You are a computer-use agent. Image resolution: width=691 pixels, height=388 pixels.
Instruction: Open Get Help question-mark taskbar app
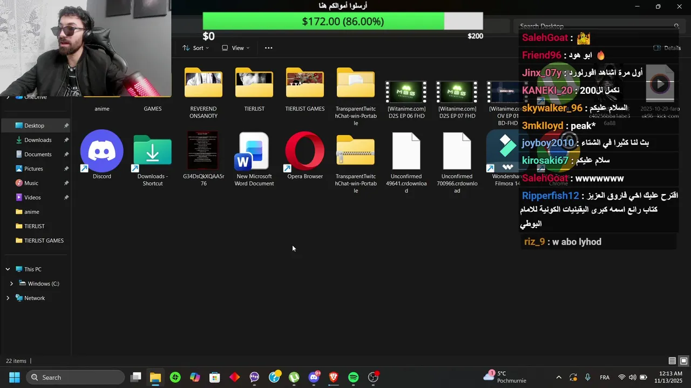274,377
